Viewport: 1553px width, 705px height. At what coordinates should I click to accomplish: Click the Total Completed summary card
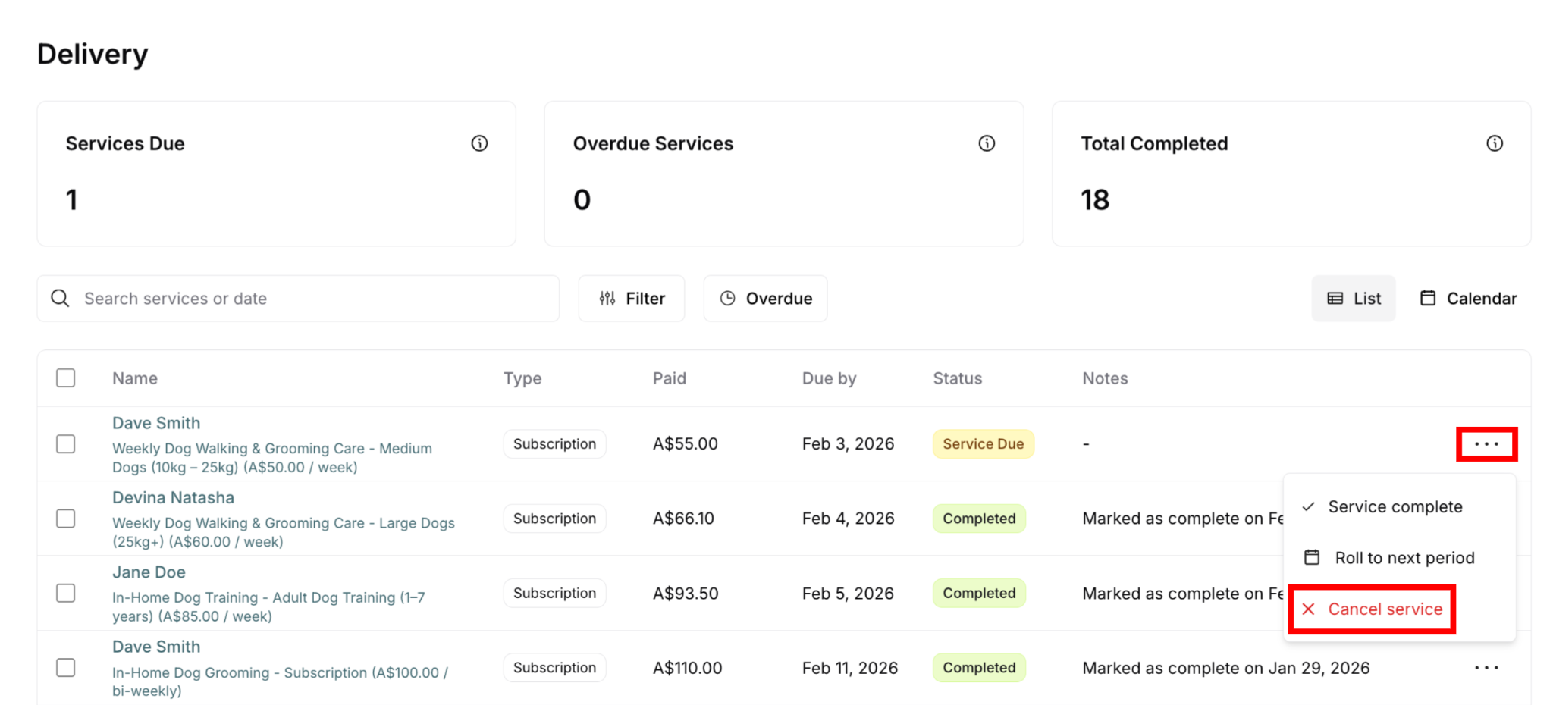click(x=1291, y=174)
